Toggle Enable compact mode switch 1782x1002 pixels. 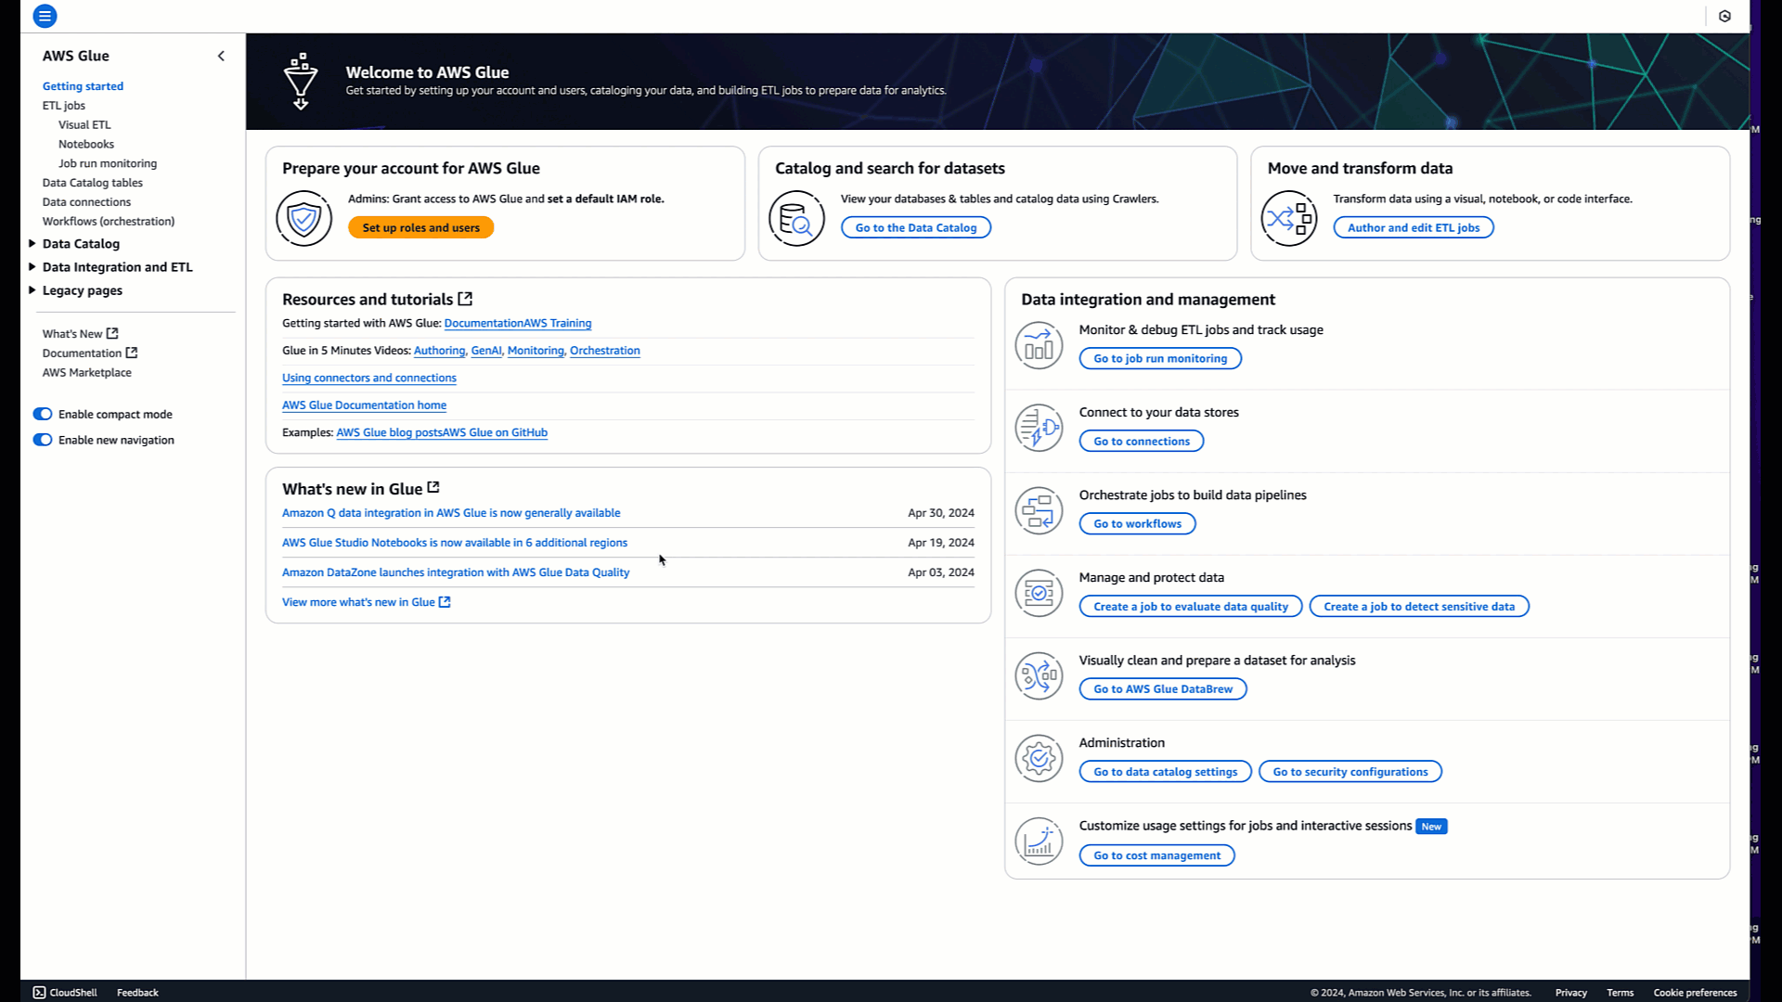42,412
